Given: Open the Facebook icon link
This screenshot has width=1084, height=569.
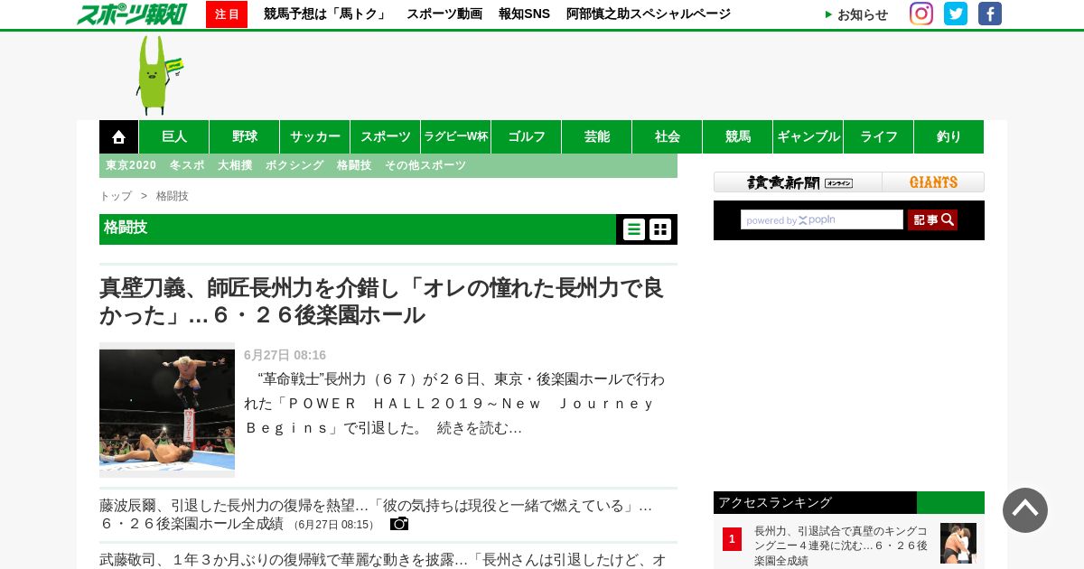Looking at the screenshot, I should coord(990,14).
